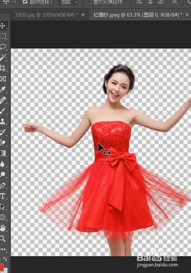Select the Eyedropper tool
191x273 pixels.
pos(3,90)
